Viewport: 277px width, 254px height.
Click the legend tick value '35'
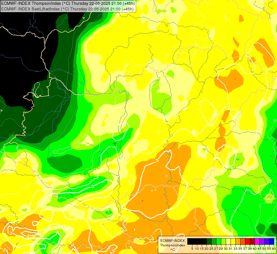241,249
